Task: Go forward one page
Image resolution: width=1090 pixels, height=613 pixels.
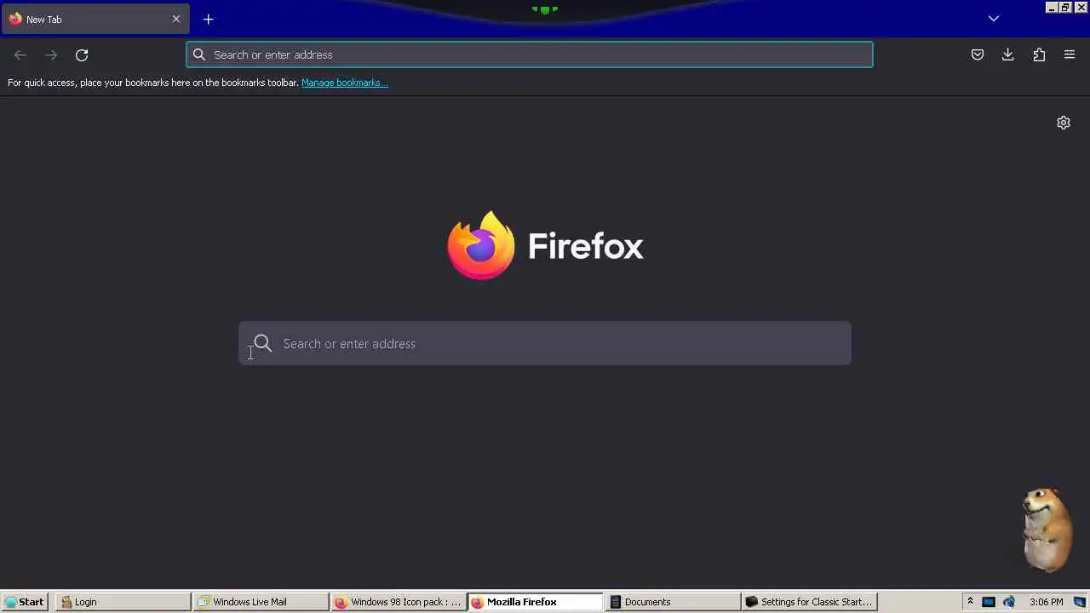Action: (51, 54)
